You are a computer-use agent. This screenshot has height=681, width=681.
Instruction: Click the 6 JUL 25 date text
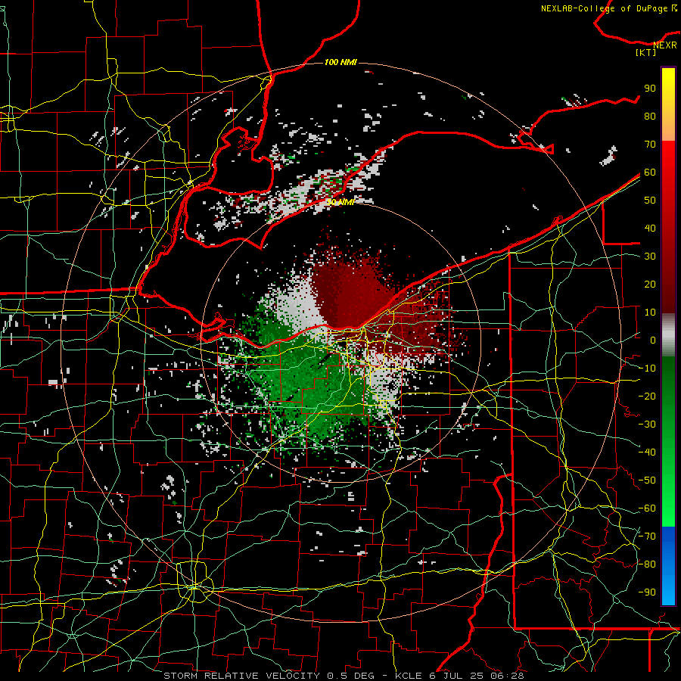coord(456,676)
